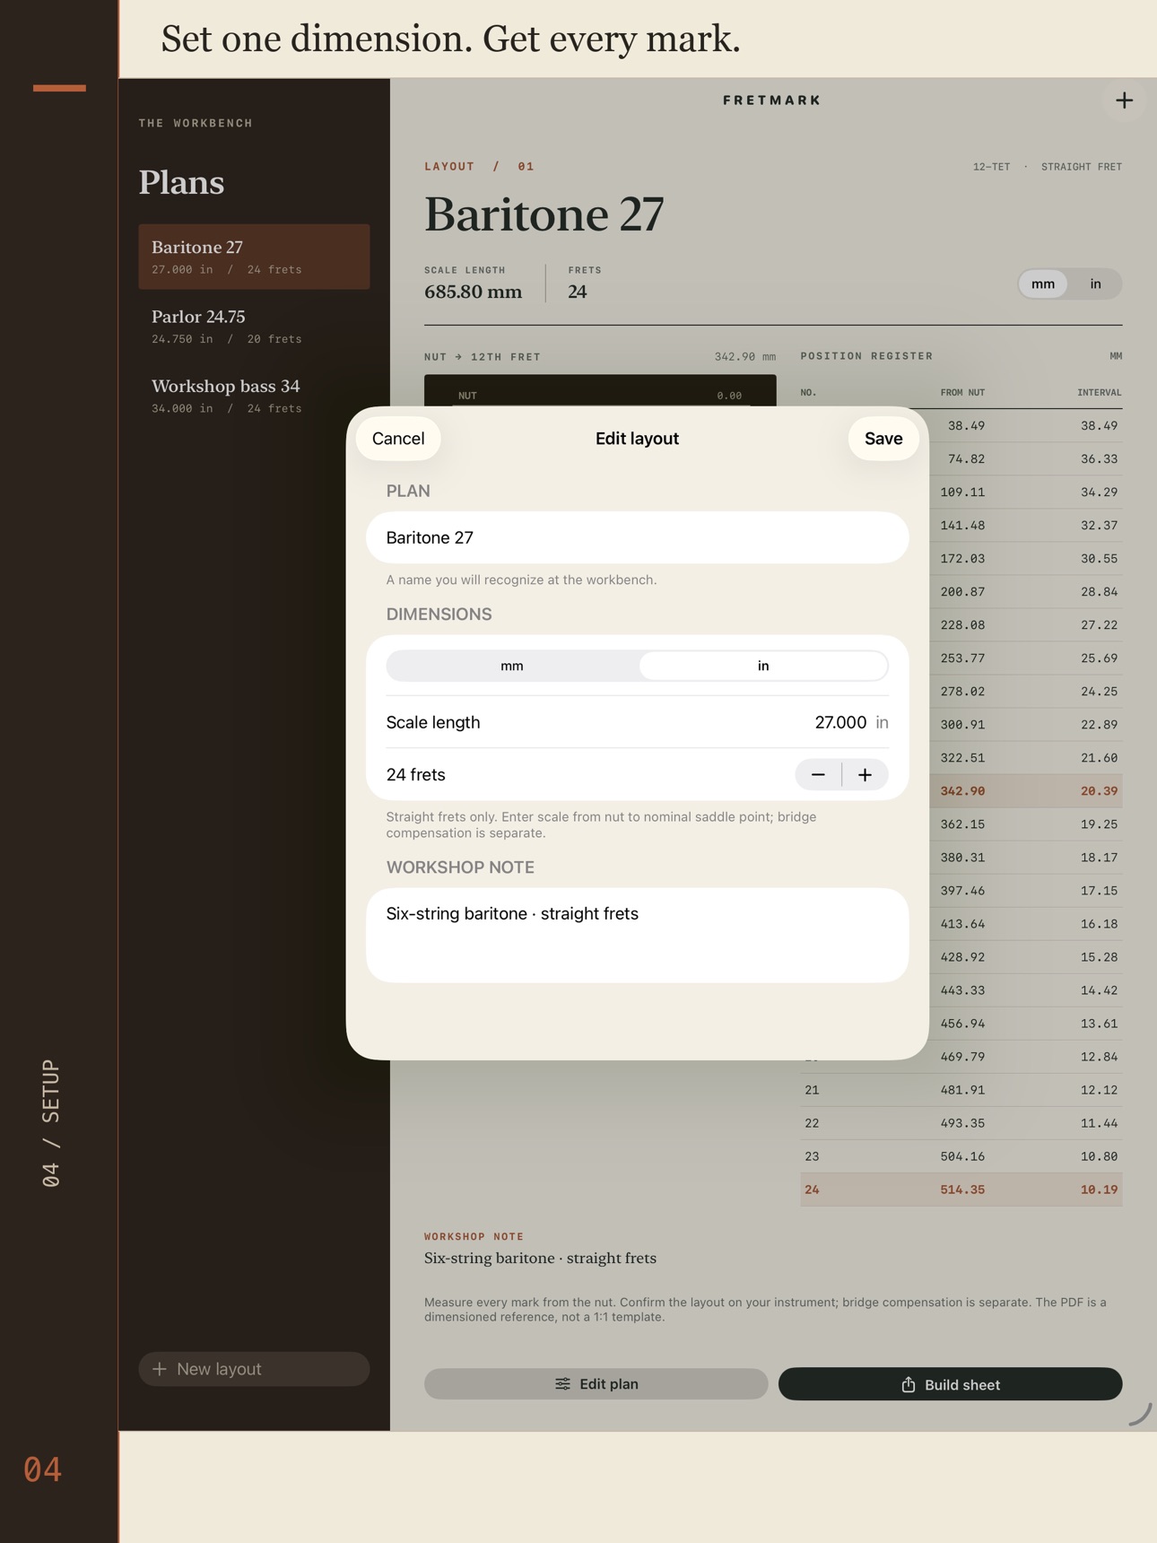Screen dimensions: 1157x1543
Task: Edit the workshop note text area
Action: click(x=637, y=935)
